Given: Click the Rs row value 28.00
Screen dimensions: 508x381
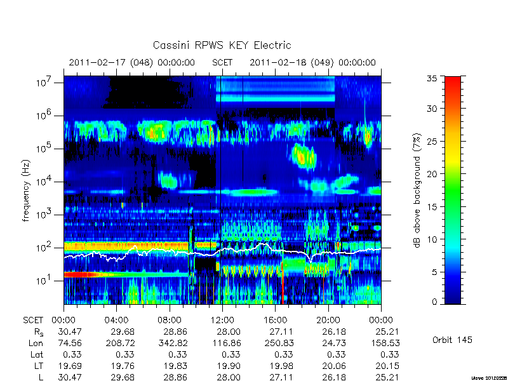Looking at the screenshot, I should [x=229, y=331].
